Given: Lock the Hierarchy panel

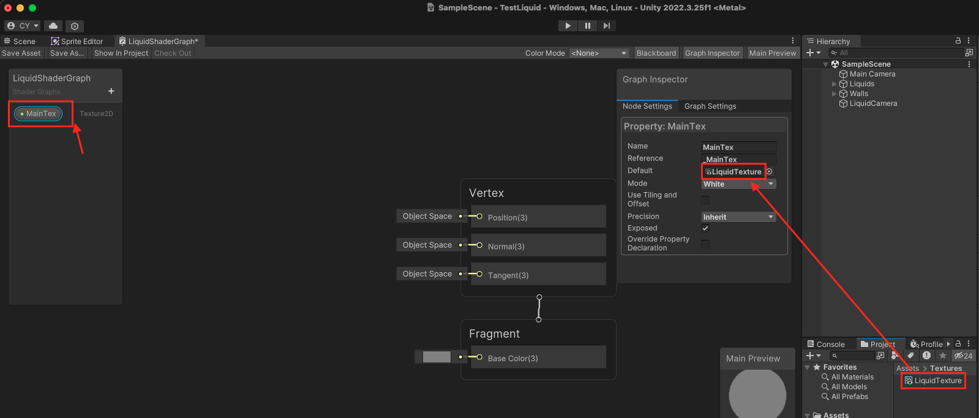Looking at the screenshot, I should 958,40.
